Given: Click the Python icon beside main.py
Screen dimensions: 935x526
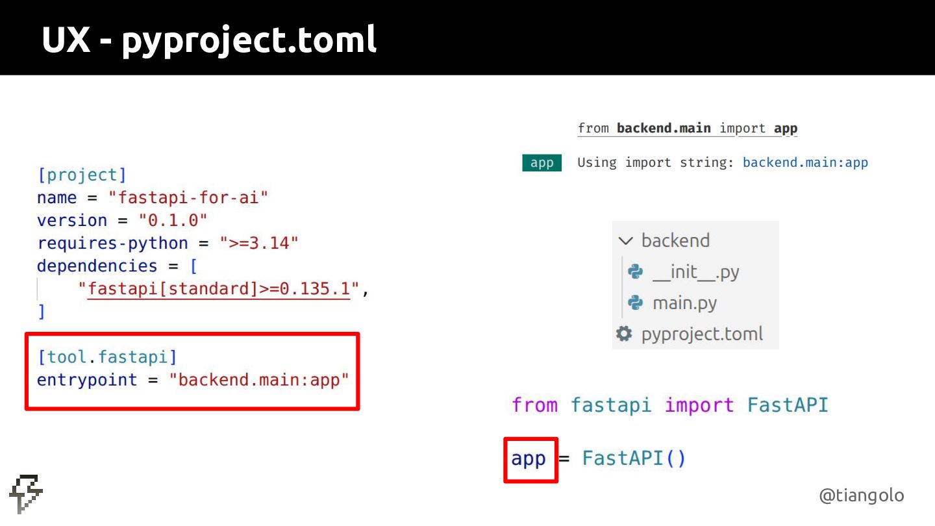Looking at the screenshot, I should click(635, 303).
